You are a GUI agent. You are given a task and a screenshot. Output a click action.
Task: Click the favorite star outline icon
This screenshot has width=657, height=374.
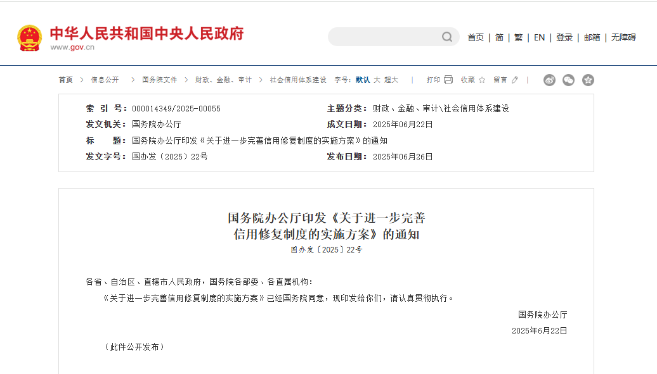click(x=482, y=80)
